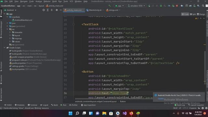Image resolution: width=208 pixels, height=117 pixels.
Task: Click ConstraintLayout breadcrumb below editor
Action: pyautogui.click(x=96, y=101)
